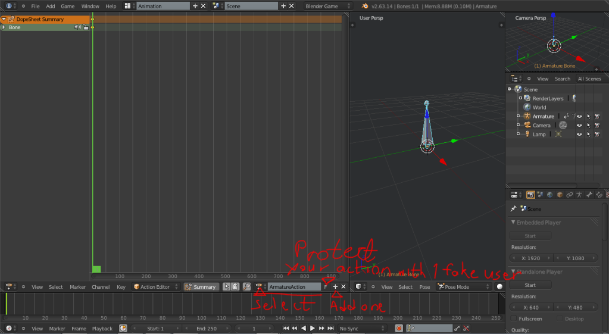Open the Help menu
The width and height of the screenshot is (609, 334).
[111, 6]
